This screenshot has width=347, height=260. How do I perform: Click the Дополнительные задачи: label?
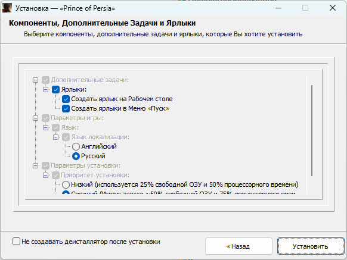pos(90,80)
